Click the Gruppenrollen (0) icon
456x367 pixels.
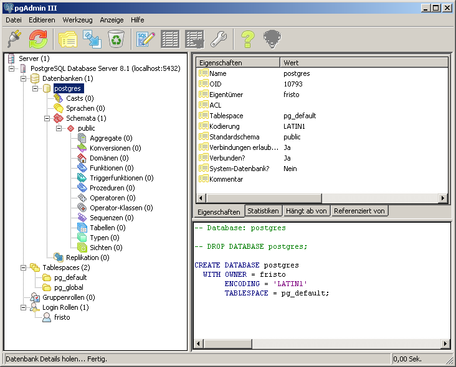(x=35, y=297)
